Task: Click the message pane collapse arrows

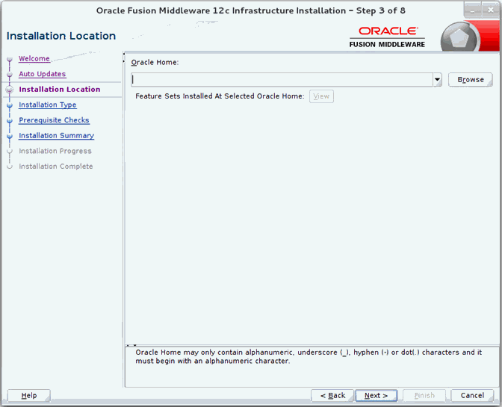Action: click(x=131, y=345)
